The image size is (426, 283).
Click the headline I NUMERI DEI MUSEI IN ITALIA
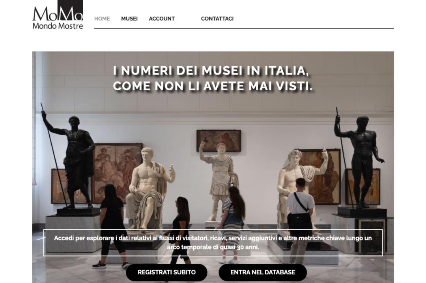211,71
